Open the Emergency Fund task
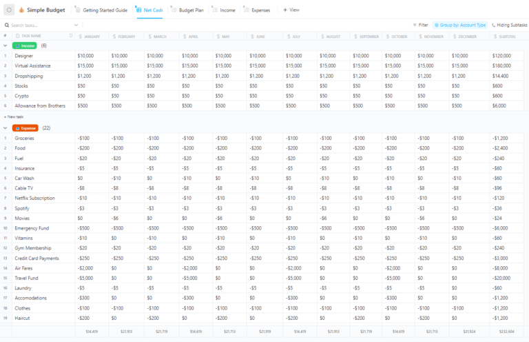 tap(32, 228)
